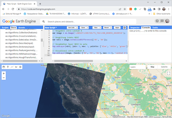Open the Tasks tab

pos(155,27)
